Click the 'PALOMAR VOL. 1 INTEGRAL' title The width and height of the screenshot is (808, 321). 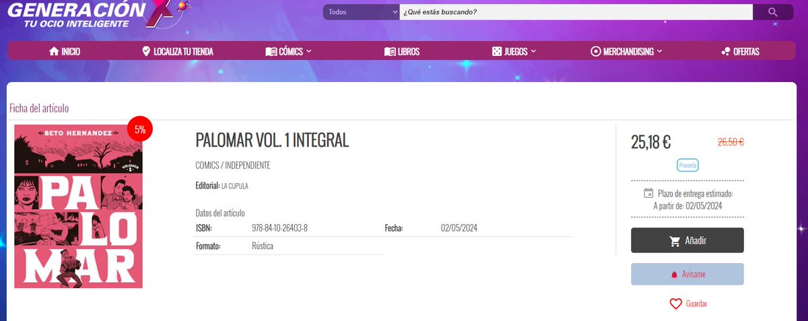coord(272,141)
